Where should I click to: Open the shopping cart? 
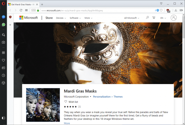pos(154,18)
